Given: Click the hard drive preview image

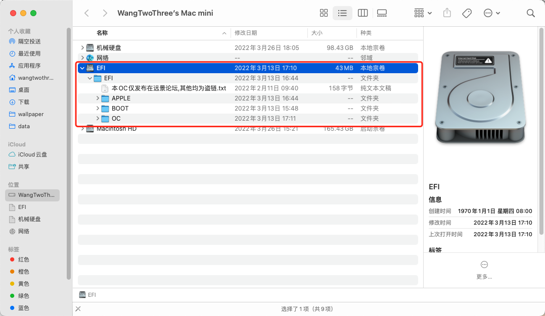Looking at the screenshot, I should coord(480,97).
